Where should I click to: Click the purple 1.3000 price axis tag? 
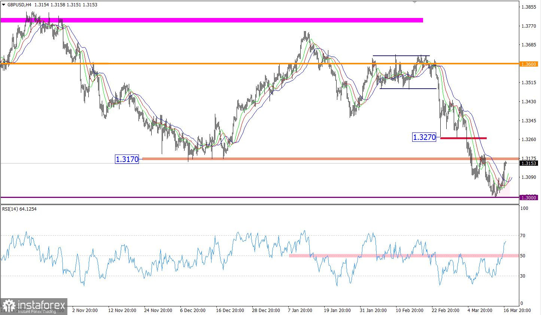(x=529, y=198)
